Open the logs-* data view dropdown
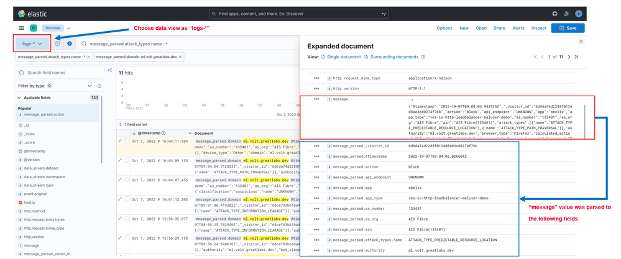 coord(32,44)
